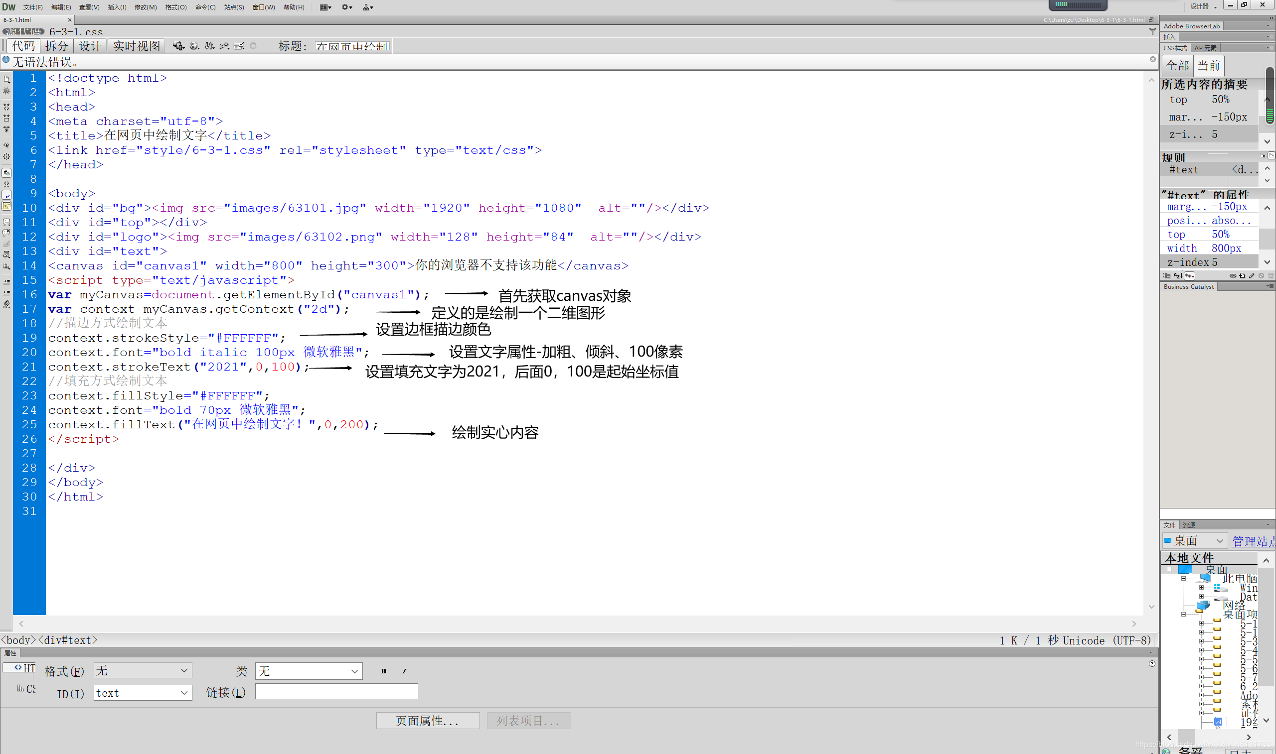
Task: Open multiscreen preview icon
Action: pos(178,46)
